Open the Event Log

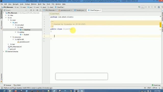tap(156, 85)
